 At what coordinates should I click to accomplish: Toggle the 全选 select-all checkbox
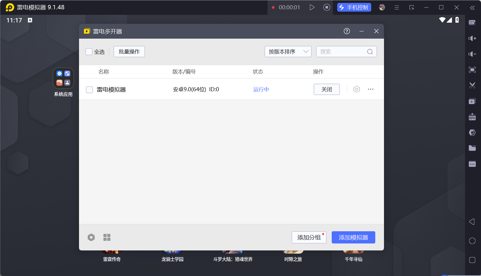point(89,52)
